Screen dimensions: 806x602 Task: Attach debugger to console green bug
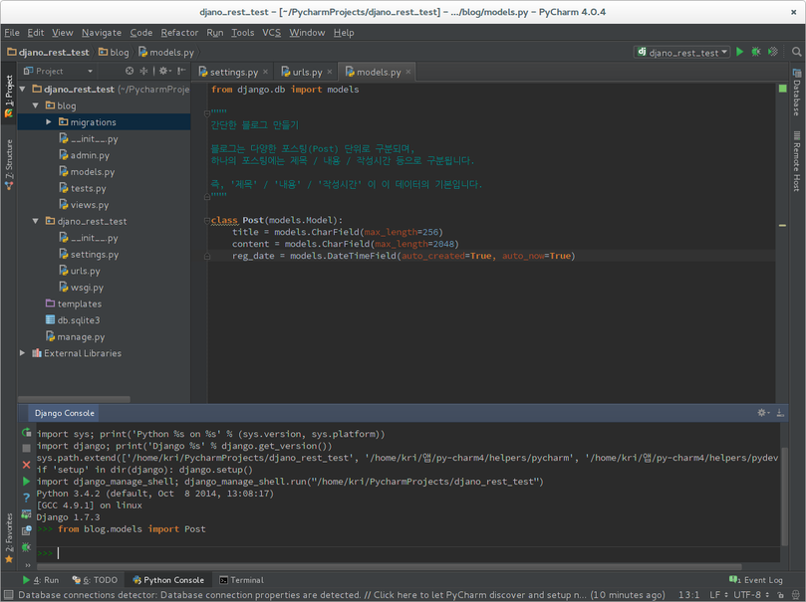(26, 547)
